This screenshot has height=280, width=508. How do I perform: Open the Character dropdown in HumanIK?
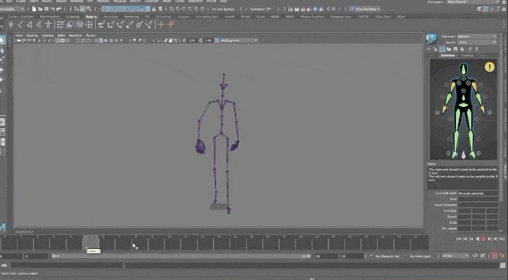477,37
